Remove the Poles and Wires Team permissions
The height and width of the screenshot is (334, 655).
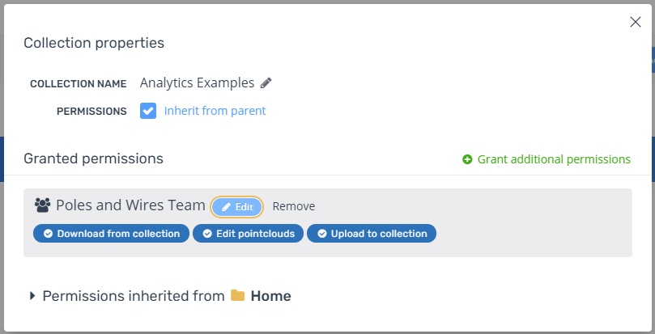point(293,206)
